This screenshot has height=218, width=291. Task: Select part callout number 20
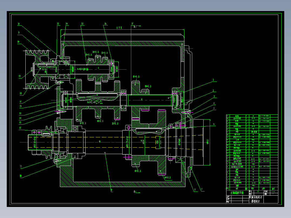[x=18, y=42]
